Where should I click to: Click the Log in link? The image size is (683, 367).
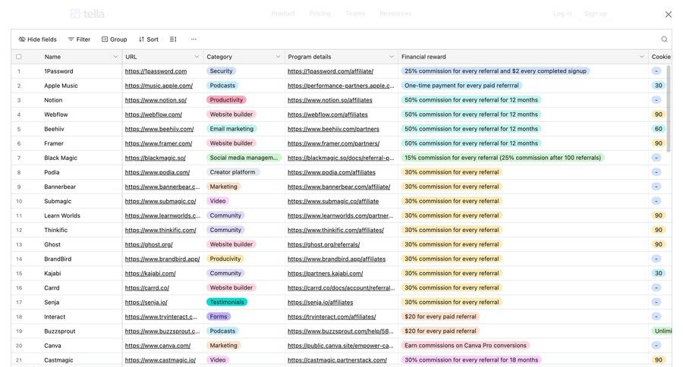click(562, 14)
